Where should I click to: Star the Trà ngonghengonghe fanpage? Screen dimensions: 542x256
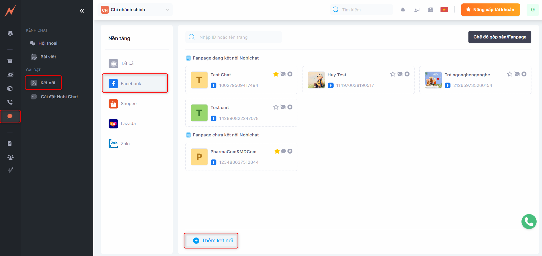coord(509,74)
